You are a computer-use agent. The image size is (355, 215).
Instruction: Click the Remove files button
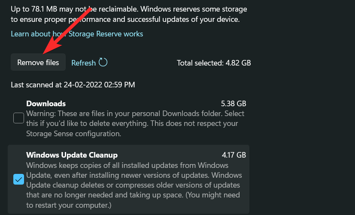coord(38,63)
